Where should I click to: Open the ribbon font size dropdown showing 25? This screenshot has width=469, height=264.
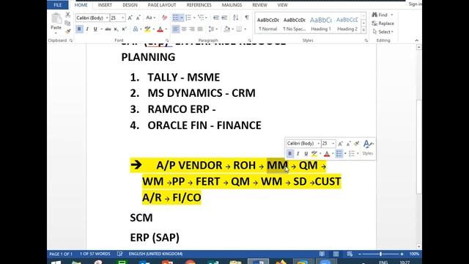click(x=122, y=18)
